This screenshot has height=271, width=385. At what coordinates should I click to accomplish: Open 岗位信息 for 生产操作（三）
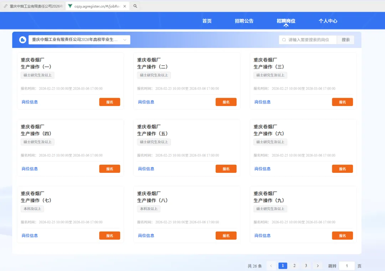pos(262,102)
